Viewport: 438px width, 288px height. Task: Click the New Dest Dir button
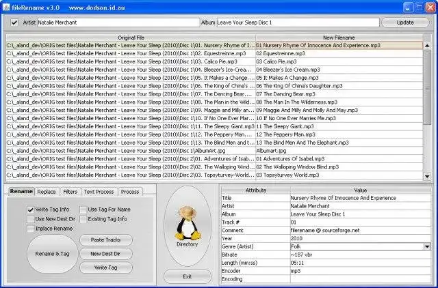point(106,254)
